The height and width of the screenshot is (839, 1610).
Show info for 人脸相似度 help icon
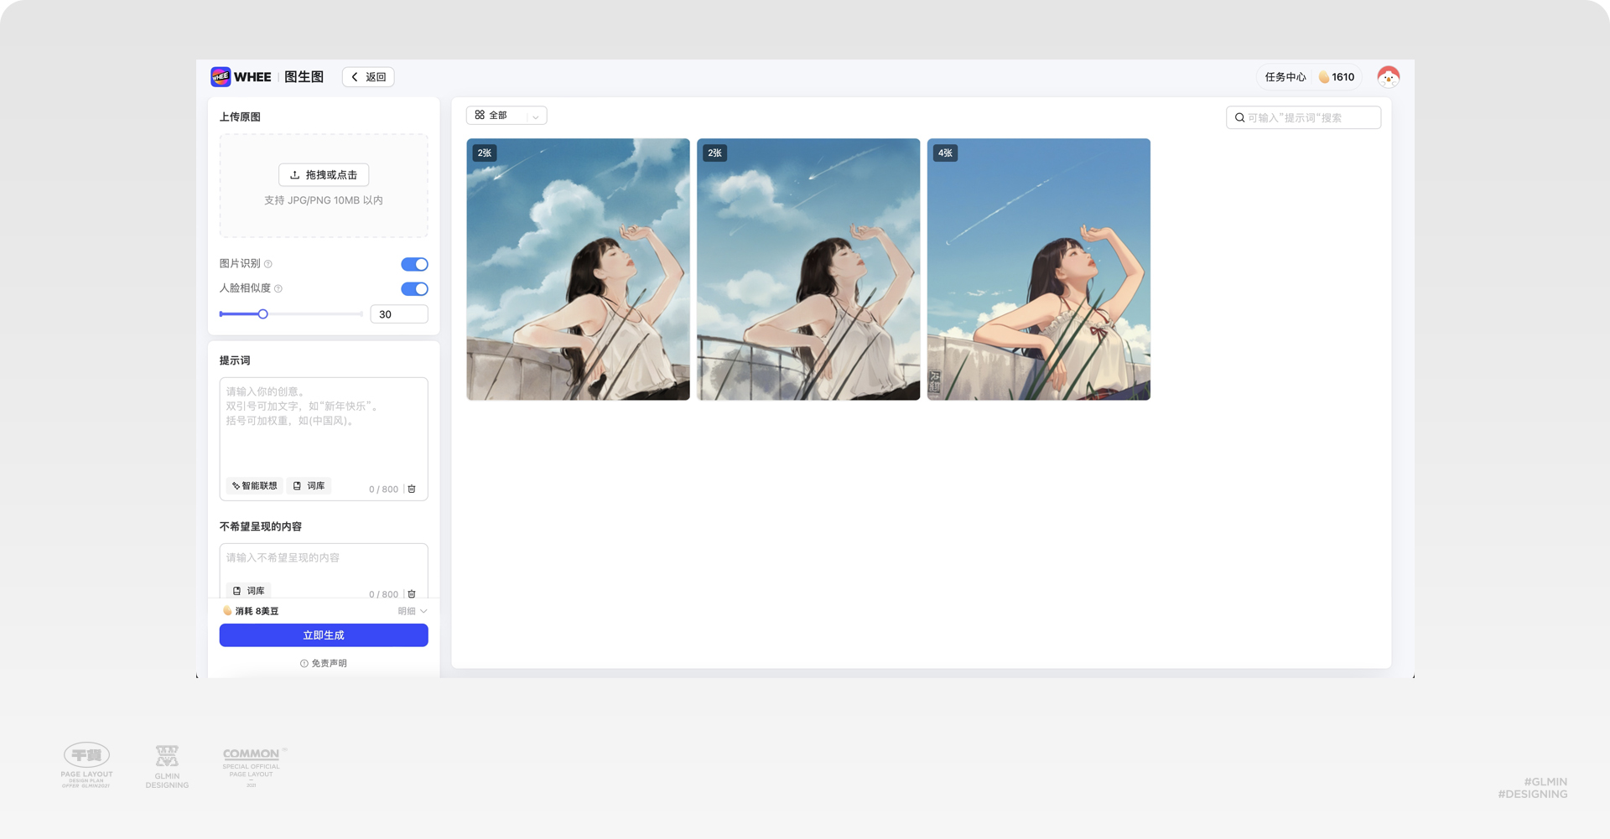[x=278, y=288]
